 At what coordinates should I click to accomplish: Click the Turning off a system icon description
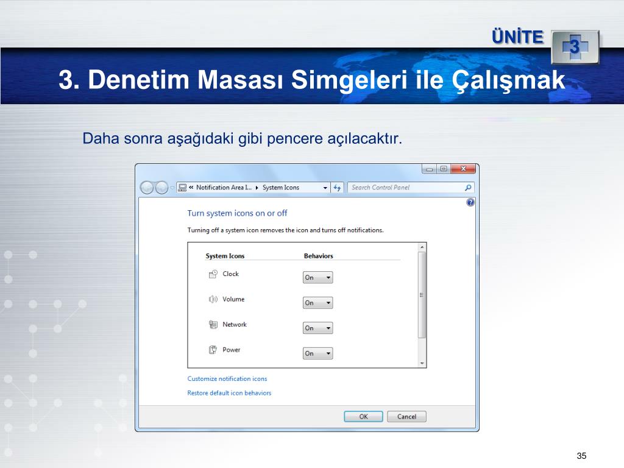[285, 230]
